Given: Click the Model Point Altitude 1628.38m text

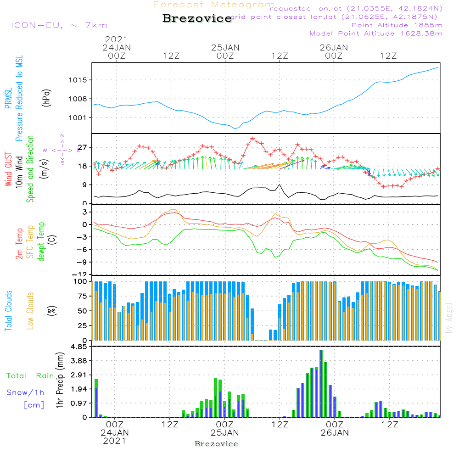Looking at the screenshot, I should point(376,34).
